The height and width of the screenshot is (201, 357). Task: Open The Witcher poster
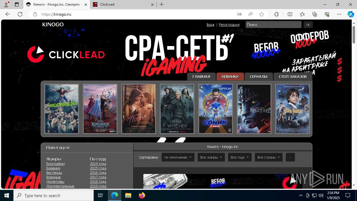pos(177,109)
